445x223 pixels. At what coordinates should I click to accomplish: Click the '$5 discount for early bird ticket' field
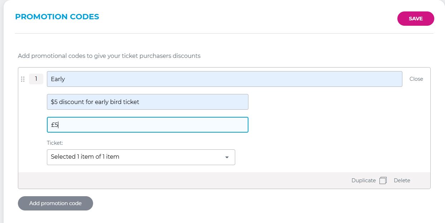pos(147,102)
